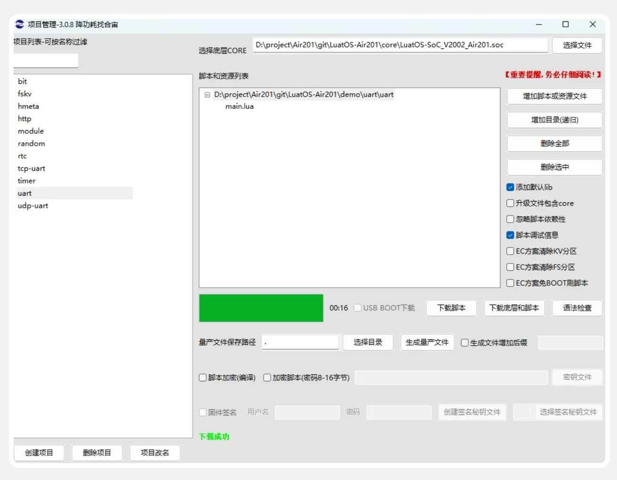Screen dimensions: 617x480
Task: Click 生成量产文件 button
Action: (427, 342)
